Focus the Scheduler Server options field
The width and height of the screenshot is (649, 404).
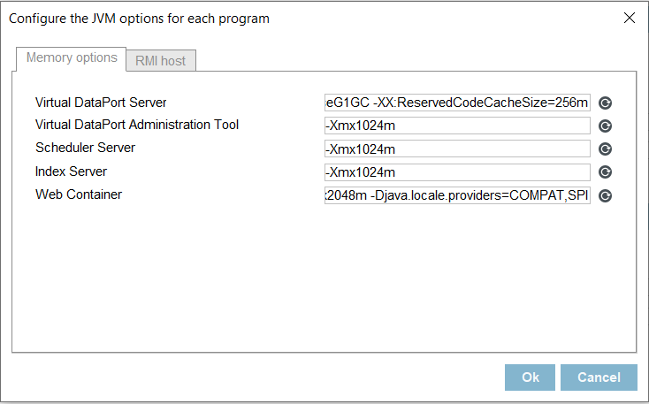click(x=457, y=149)
